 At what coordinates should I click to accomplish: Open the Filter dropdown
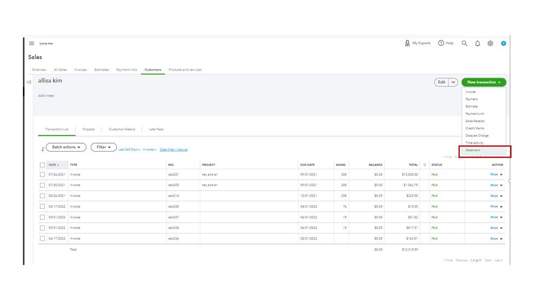(x=104, y=147)
